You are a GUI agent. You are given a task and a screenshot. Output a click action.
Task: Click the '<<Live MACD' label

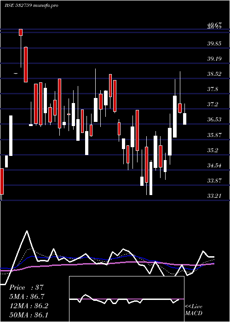(194, 310)
